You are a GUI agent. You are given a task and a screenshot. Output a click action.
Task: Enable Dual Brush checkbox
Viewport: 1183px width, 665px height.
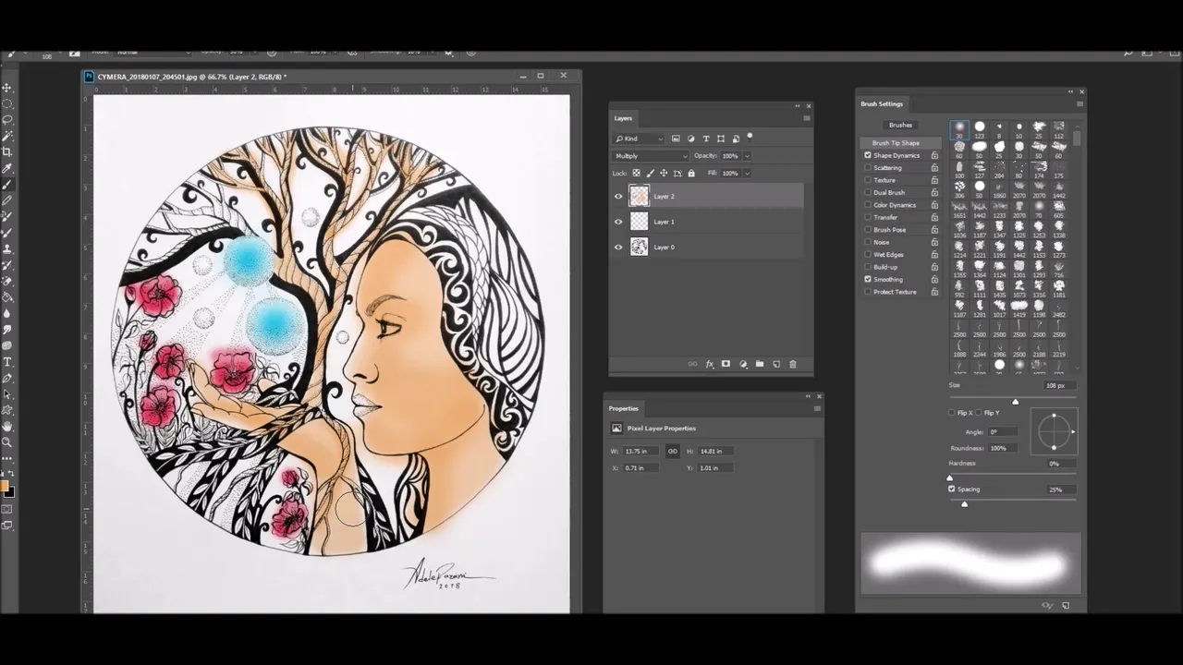click(x=868, y=192)
